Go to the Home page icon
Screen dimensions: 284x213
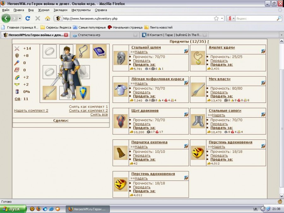click(48, 18)
